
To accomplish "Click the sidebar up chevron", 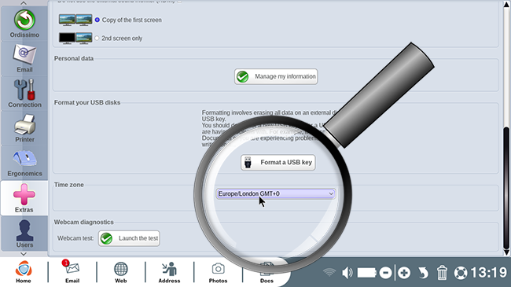I will 24,3.
